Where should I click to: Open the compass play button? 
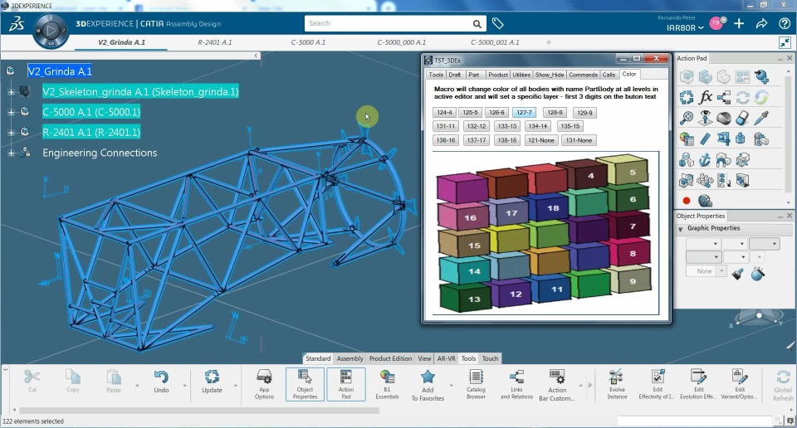pyautogui.click(x=51, y=31)
